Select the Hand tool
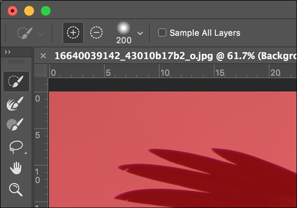Viewport: 297px width, 208px height. (x=16, y=168)
